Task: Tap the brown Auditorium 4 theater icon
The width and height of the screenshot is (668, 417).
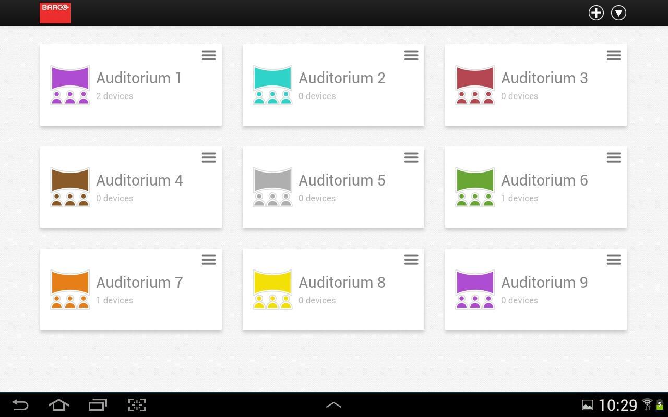Action: click(70, 187)
